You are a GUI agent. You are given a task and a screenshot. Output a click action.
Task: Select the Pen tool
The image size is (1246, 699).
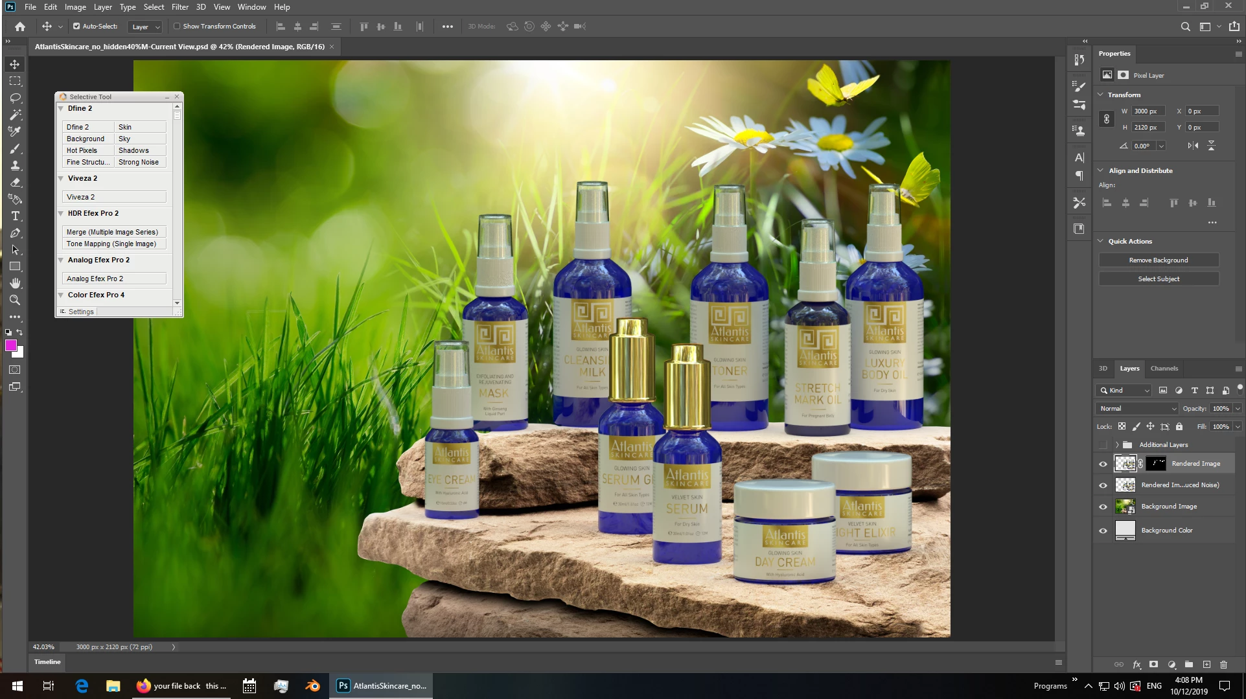tap(14, 233)
